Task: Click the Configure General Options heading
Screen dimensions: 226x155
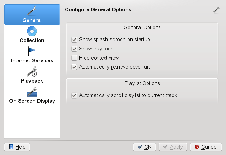Action: pyautogui.click(x=98, y=10)
